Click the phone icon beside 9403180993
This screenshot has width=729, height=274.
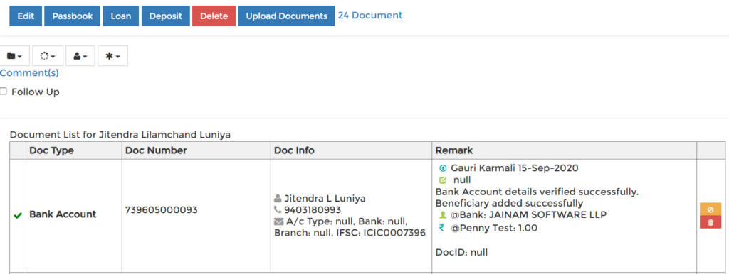pyautogui.click(x=278, y=210)
